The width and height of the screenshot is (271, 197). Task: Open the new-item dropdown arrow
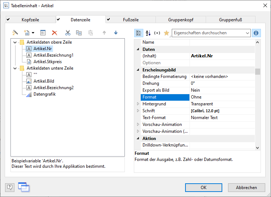click(x=33, y=33)
